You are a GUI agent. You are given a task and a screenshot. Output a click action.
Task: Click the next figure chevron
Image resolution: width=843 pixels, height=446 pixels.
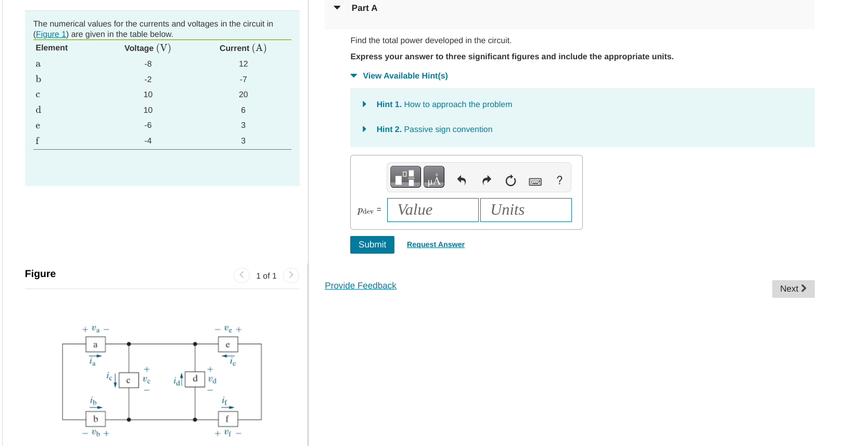[x=291, y=276]
